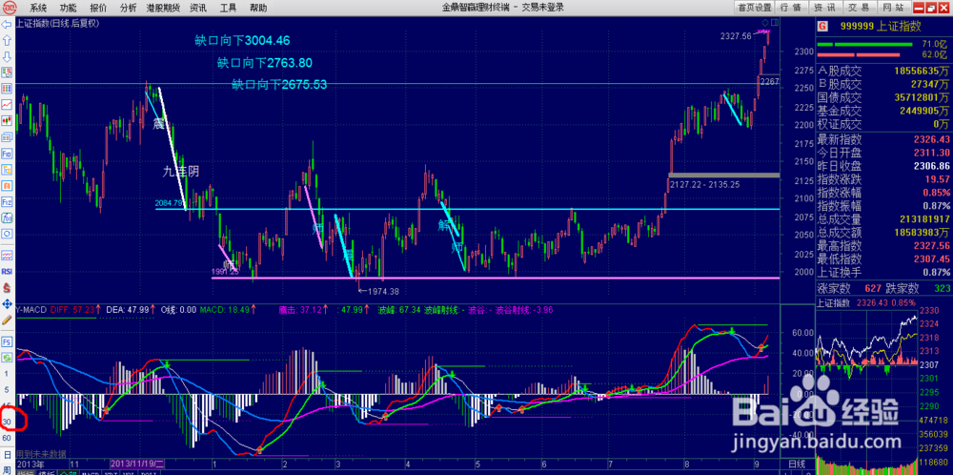The width and height of the screenshot is (953, 475).
Task: Click the 缺口向下3004.46 annotation
Action: click(242, 41)
